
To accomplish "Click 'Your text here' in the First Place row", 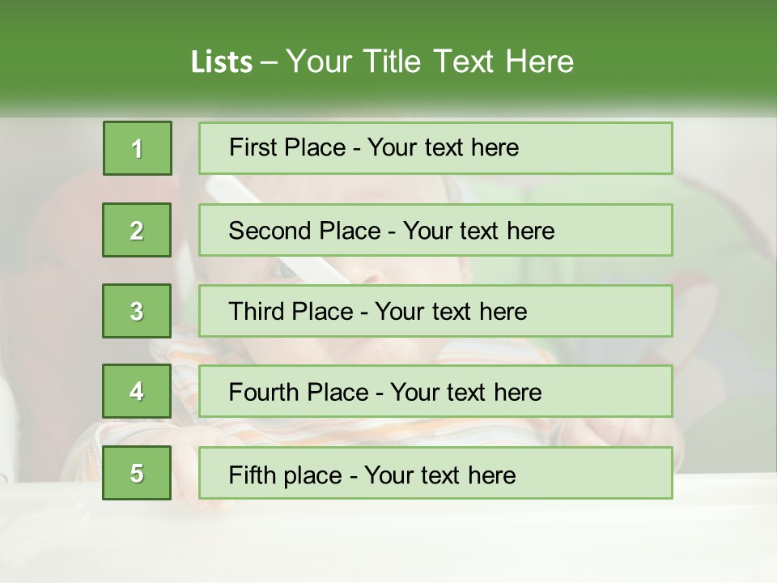I will click(x=443, y=148).
